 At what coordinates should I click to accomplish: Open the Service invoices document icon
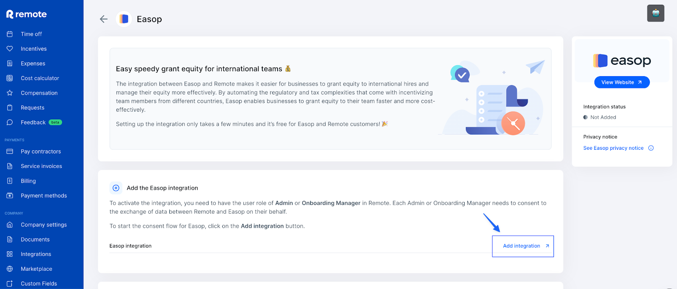pos(10,166)
